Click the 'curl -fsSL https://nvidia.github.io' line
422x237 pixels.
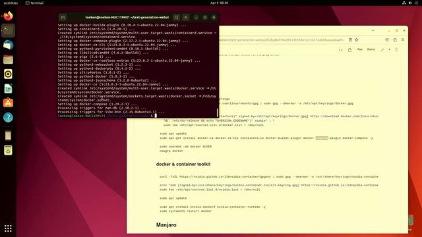[269, 177]
